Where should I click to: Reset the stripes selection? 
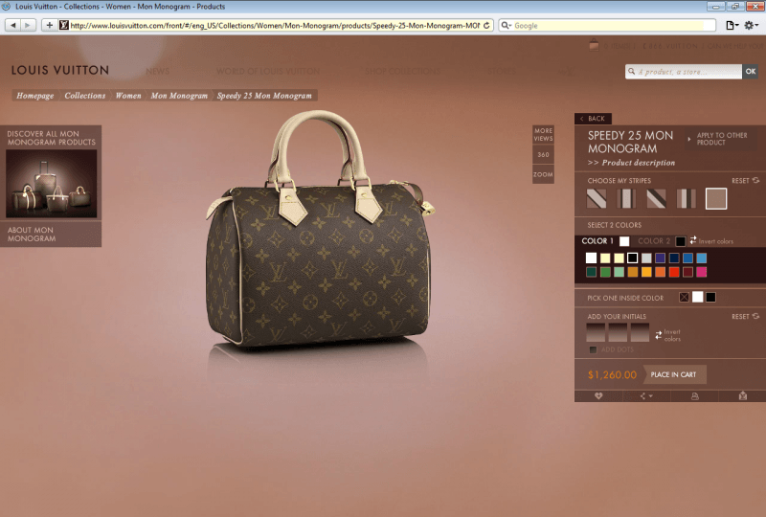[x=746, y=180]
